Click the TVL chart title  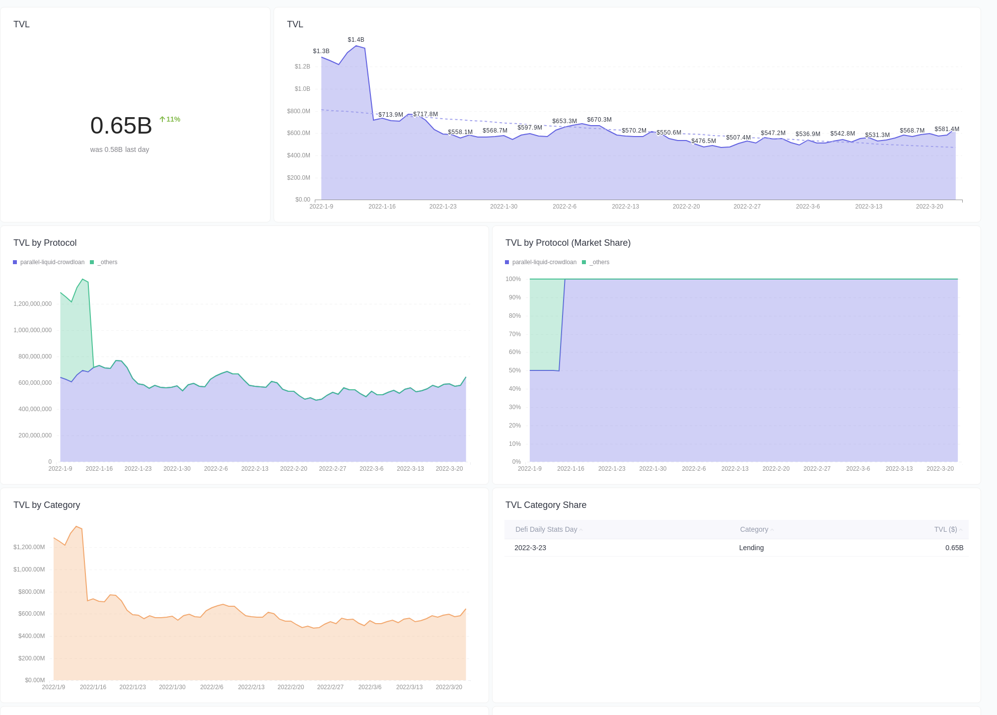point(295,24)
